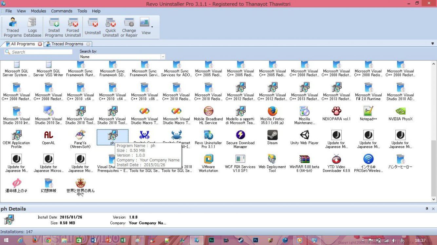
Task: Toggle the Japanese IME in the system tray
Action: [x=402, y=241]
